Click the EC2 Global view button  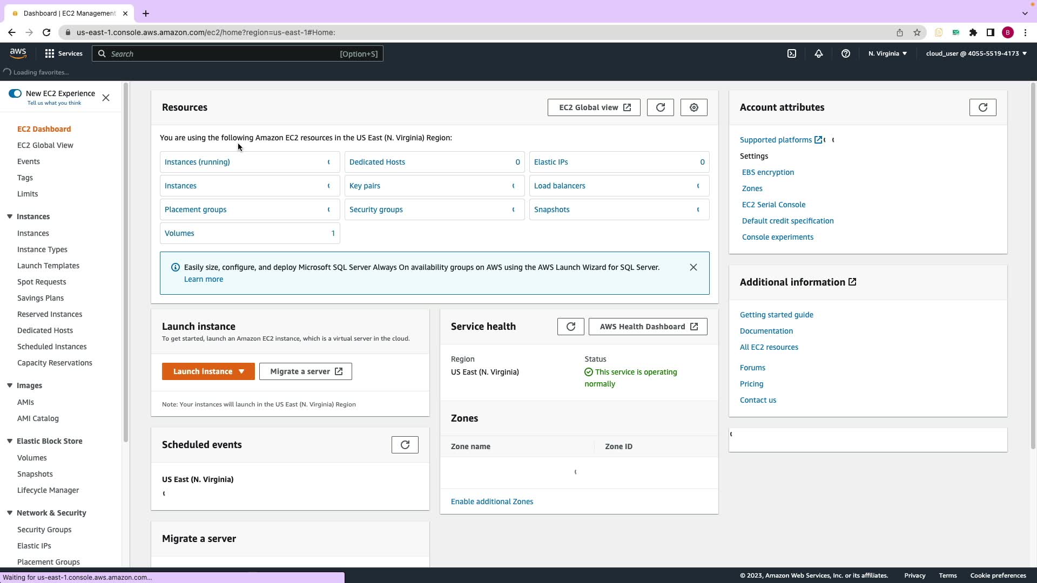point(594,107)
